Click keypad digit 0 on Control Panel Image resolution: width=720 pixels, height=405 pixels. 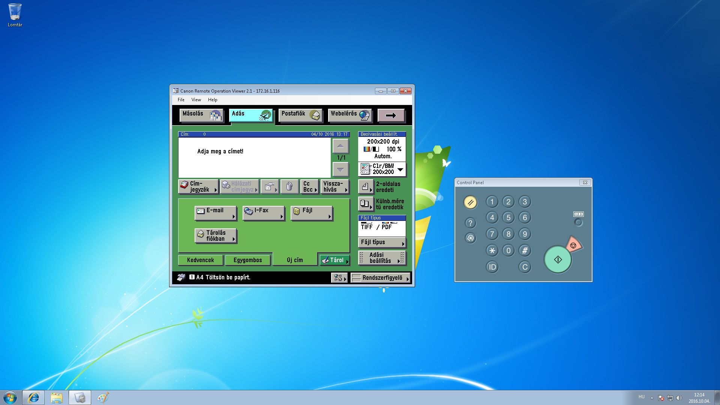tap(508, 250)
